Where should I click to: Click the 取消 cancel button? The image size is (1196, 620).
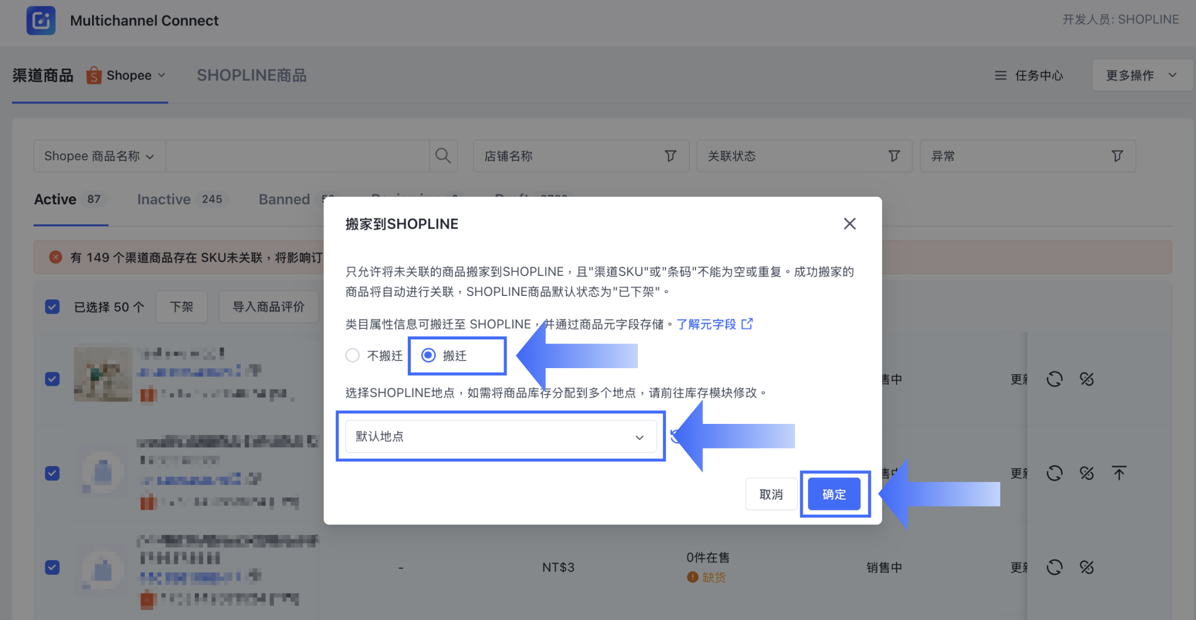pyautogui.click(x=771, y=494)
